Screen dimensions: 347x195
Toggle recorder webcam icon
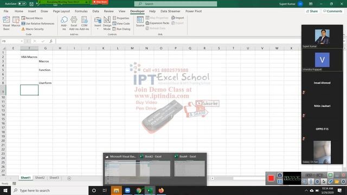(x=317, y=181)
